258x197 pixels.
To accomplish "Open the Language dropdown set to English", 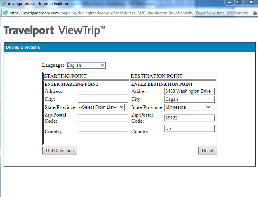I will 86,65.
